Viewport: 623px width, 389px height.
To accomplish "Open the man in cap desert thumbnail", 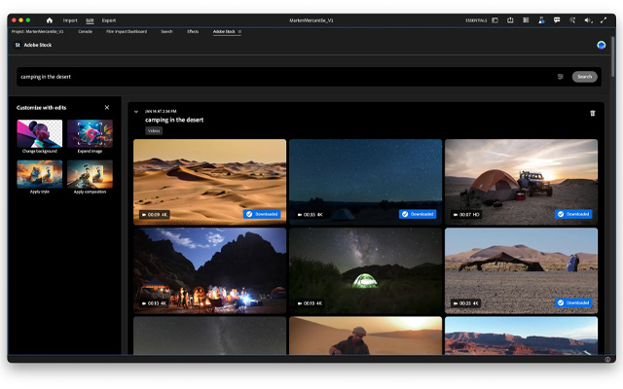I will click(x=366, y=336).
